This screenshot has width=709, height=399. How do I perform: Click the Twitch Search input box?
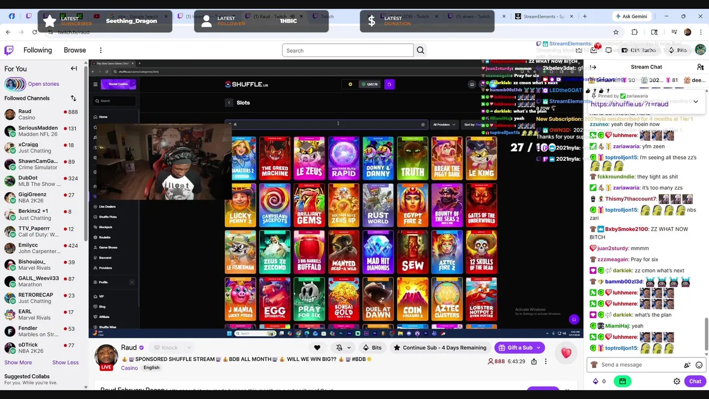348,50
